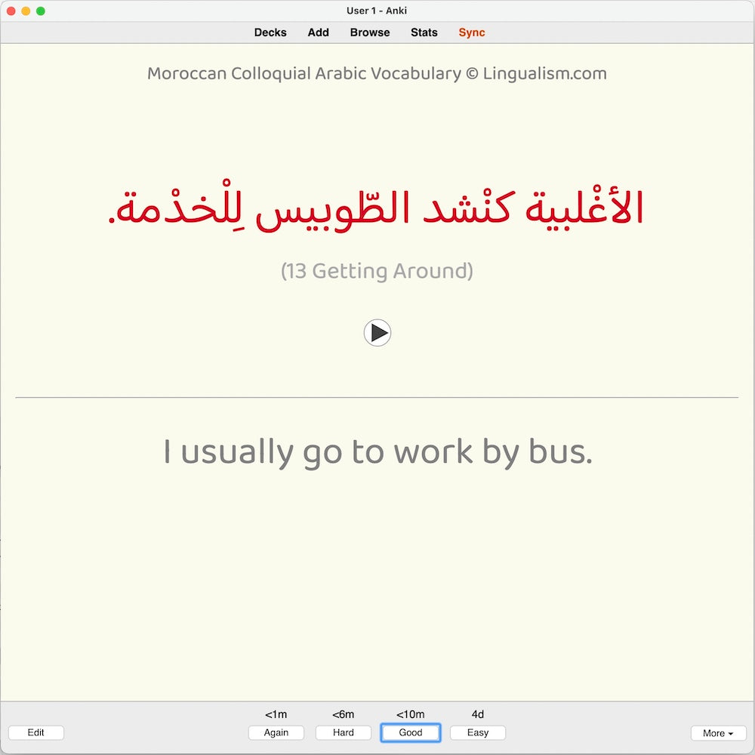755x755 pixels.
Task: Open the Edit dialog for this card
Action: click(x=35, y=732)
